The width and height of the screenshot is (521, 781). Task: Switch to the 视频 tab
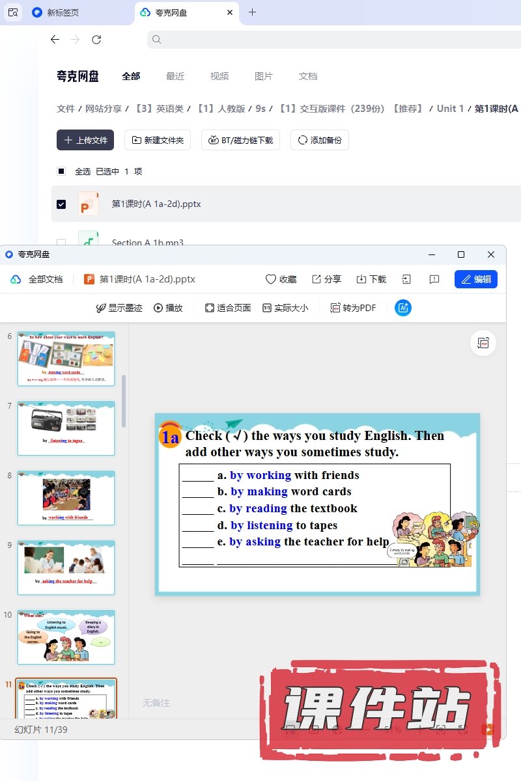(x=219, y=76)
